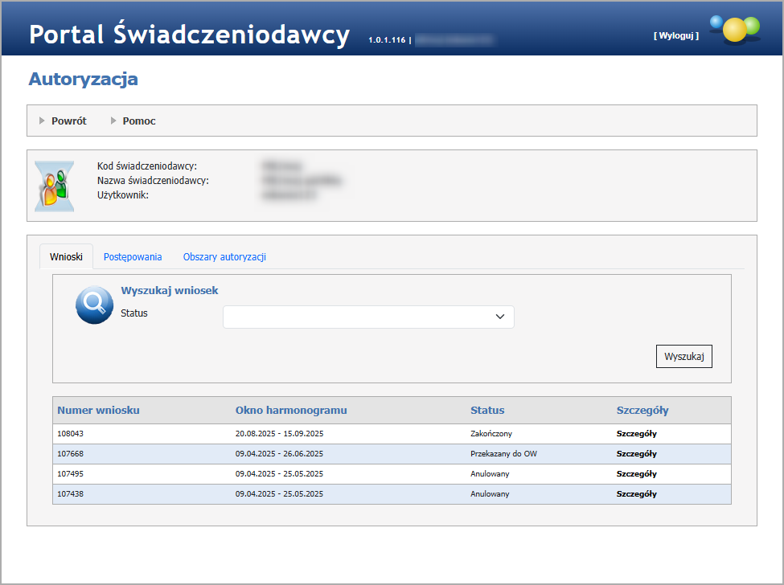Click the arrow icon beside Pomoc
This screenshot has height=585, width=784.
(113, 121)
